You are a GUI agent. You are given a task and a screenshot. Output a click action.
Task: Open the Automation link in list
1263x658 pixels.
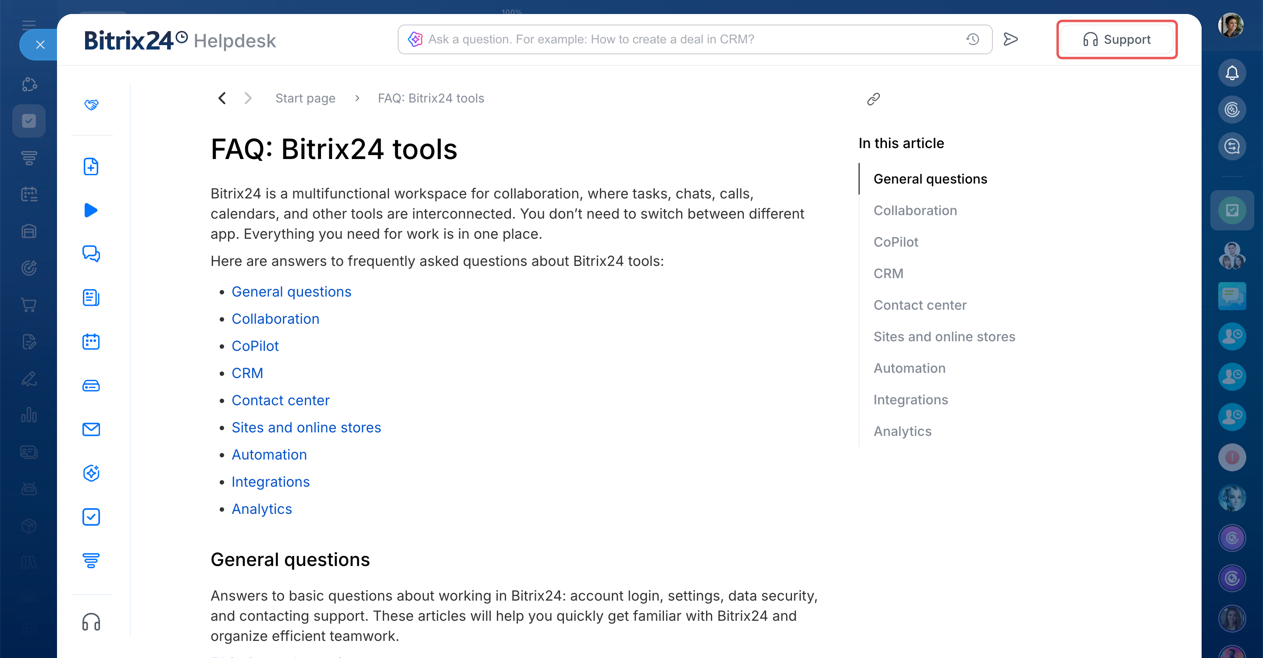coord(269,454)
